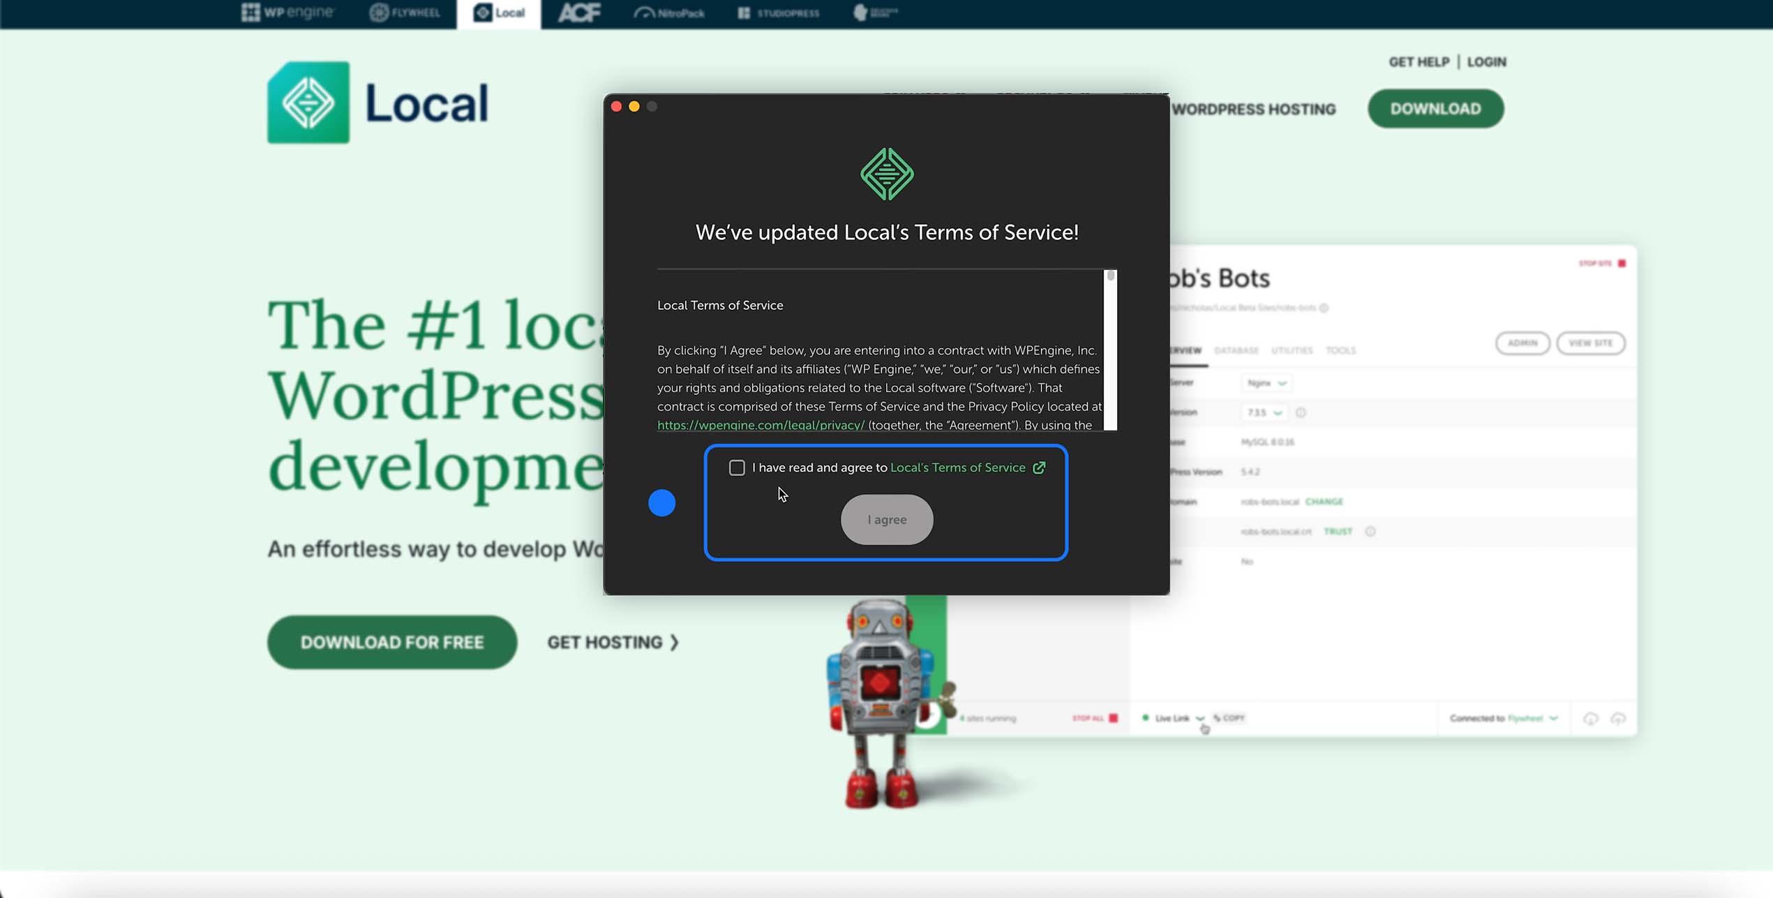Click the green Local logo in the dialog
Image resolution: width=1773 pixels, height=898 pixels.
coord(887,174)
